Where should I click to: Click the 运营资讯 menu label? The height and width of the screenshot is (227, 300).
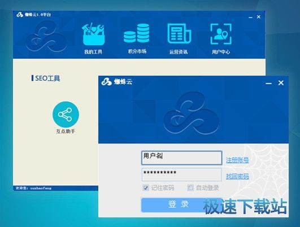(x=179, y=52)
